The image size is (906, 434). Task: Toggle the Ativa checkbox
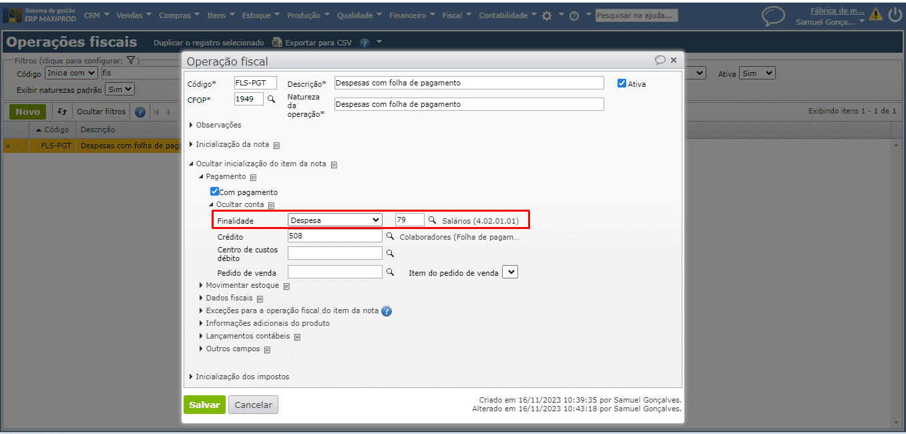(622, 83)
